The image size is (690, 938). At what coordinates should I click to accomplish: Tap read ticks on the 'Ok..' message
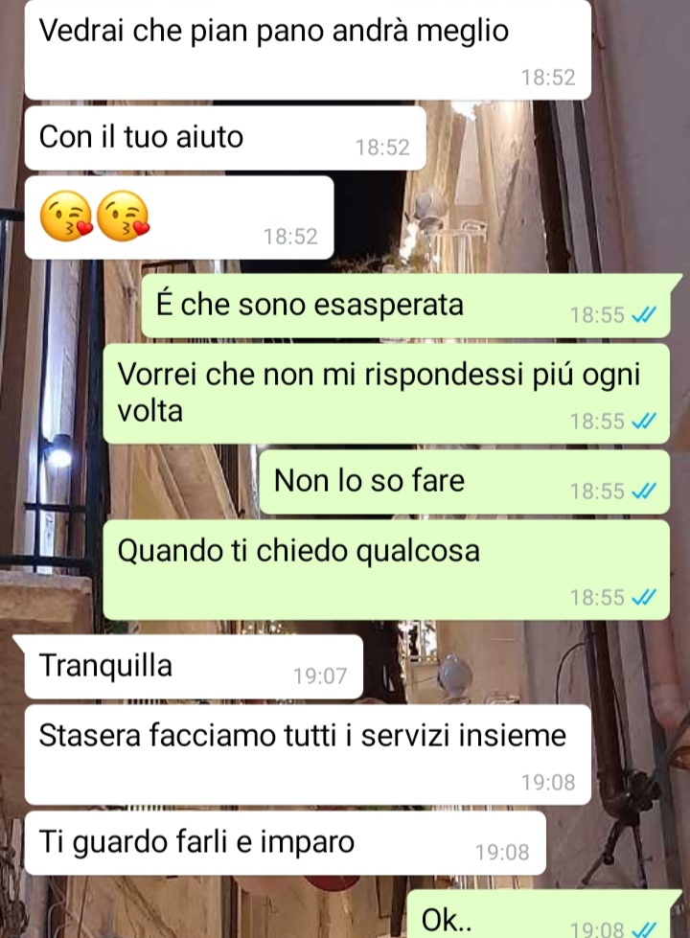tap(644, 929)
